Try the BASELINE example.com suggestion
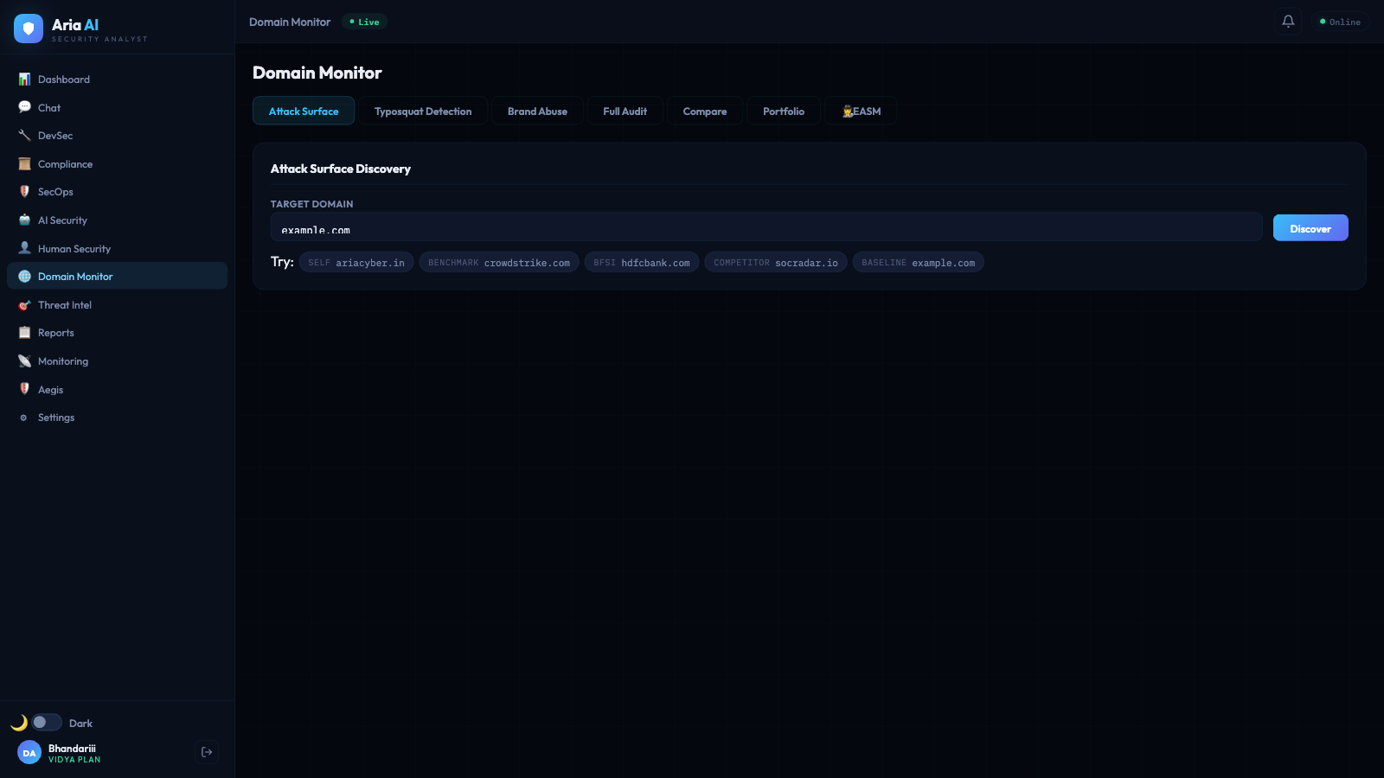The width and height of the screenshot is (1384, 778). (x=919, y=263)
